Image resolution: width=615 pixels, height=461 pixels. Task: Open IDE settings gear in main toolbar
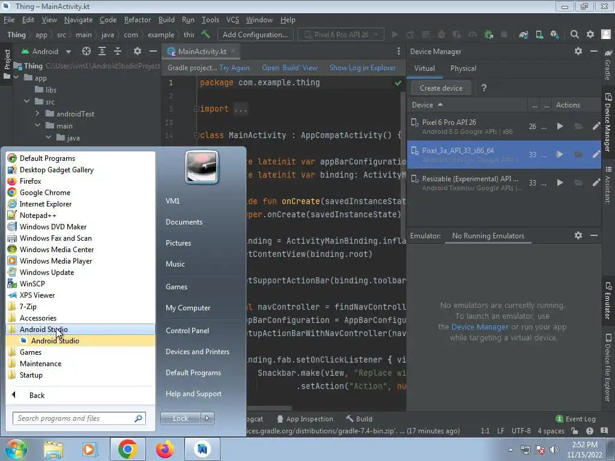click(590, 34)
